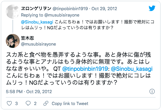Open @Sinobu_kasagi mention in parent tweet
Image resolution: width=164 pixels, height=112 pixels.
point(37,22)
